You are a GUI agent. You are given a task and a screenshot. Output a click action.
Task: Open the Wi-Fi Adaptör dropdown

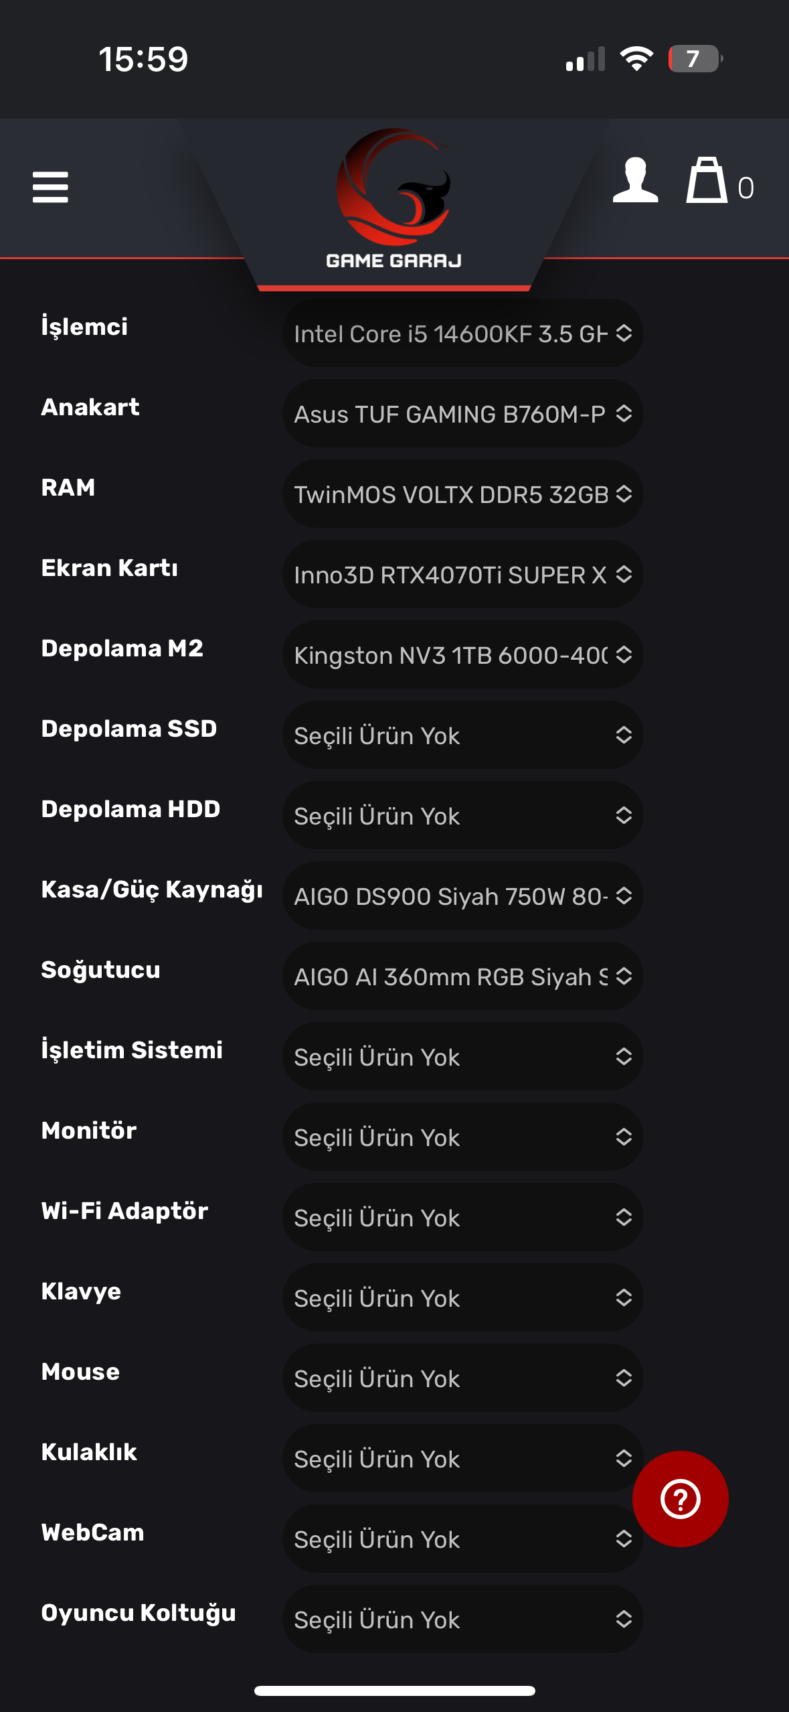pyautogui.click(x=462, y=1218)
